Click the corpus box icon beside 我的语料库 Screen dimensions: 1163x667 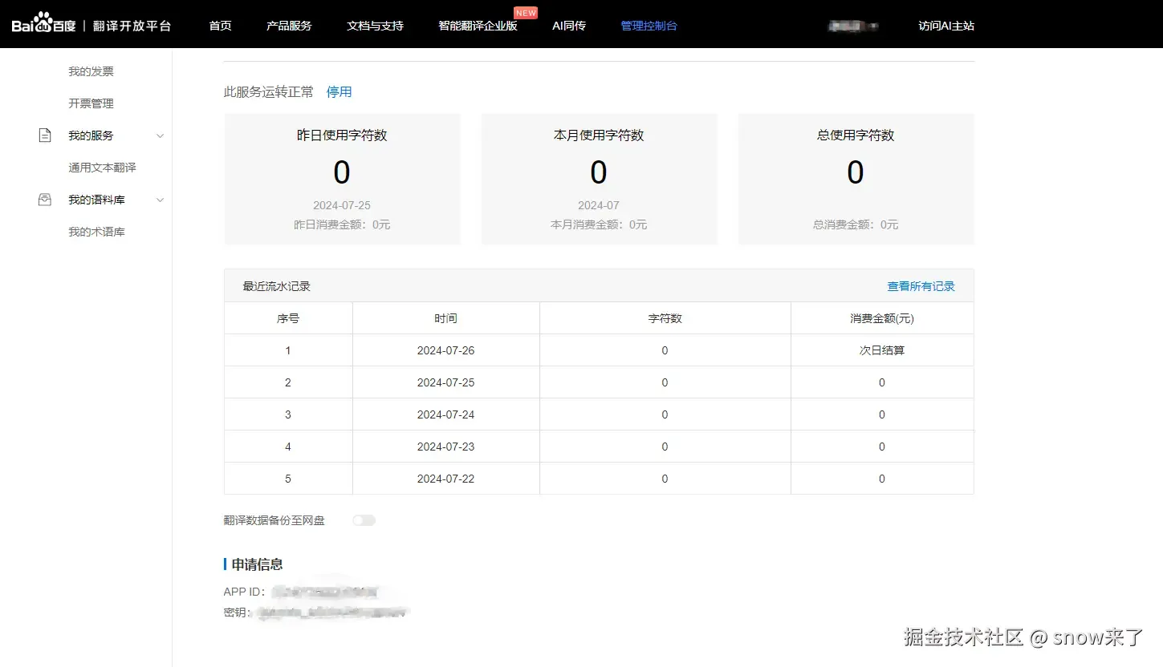pyautogui.click(x=45, y=200)
